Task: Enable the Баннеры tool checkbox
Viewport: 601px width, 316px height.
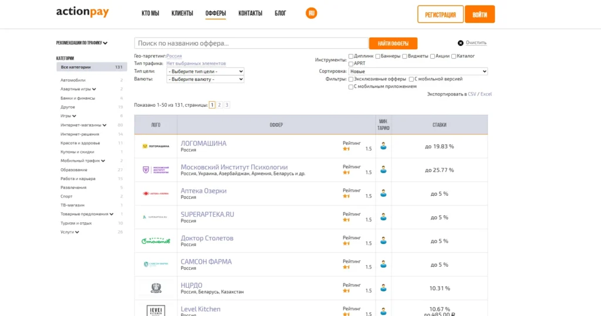Action: [377, 56]
